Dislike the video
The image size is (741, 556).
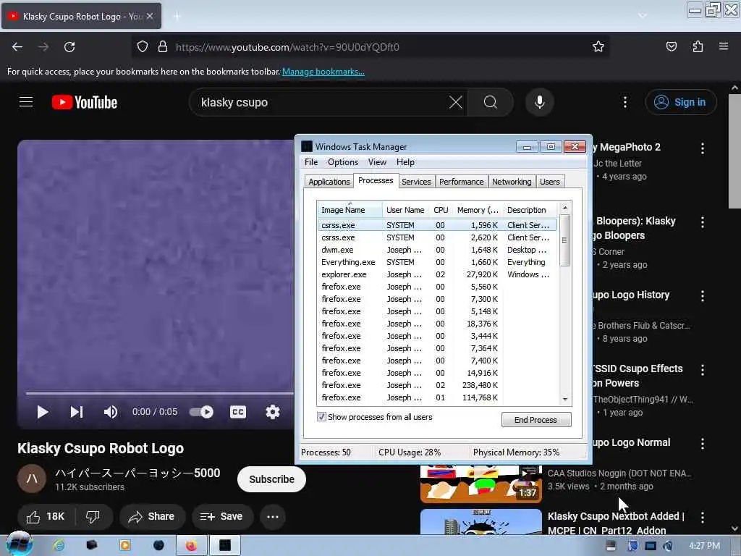[x=93, y=517]
